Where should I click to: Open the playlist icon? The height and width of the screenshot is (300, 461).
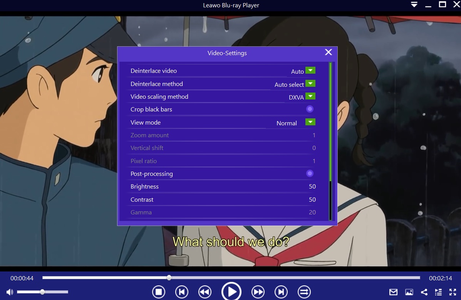(x=438, y=292)
